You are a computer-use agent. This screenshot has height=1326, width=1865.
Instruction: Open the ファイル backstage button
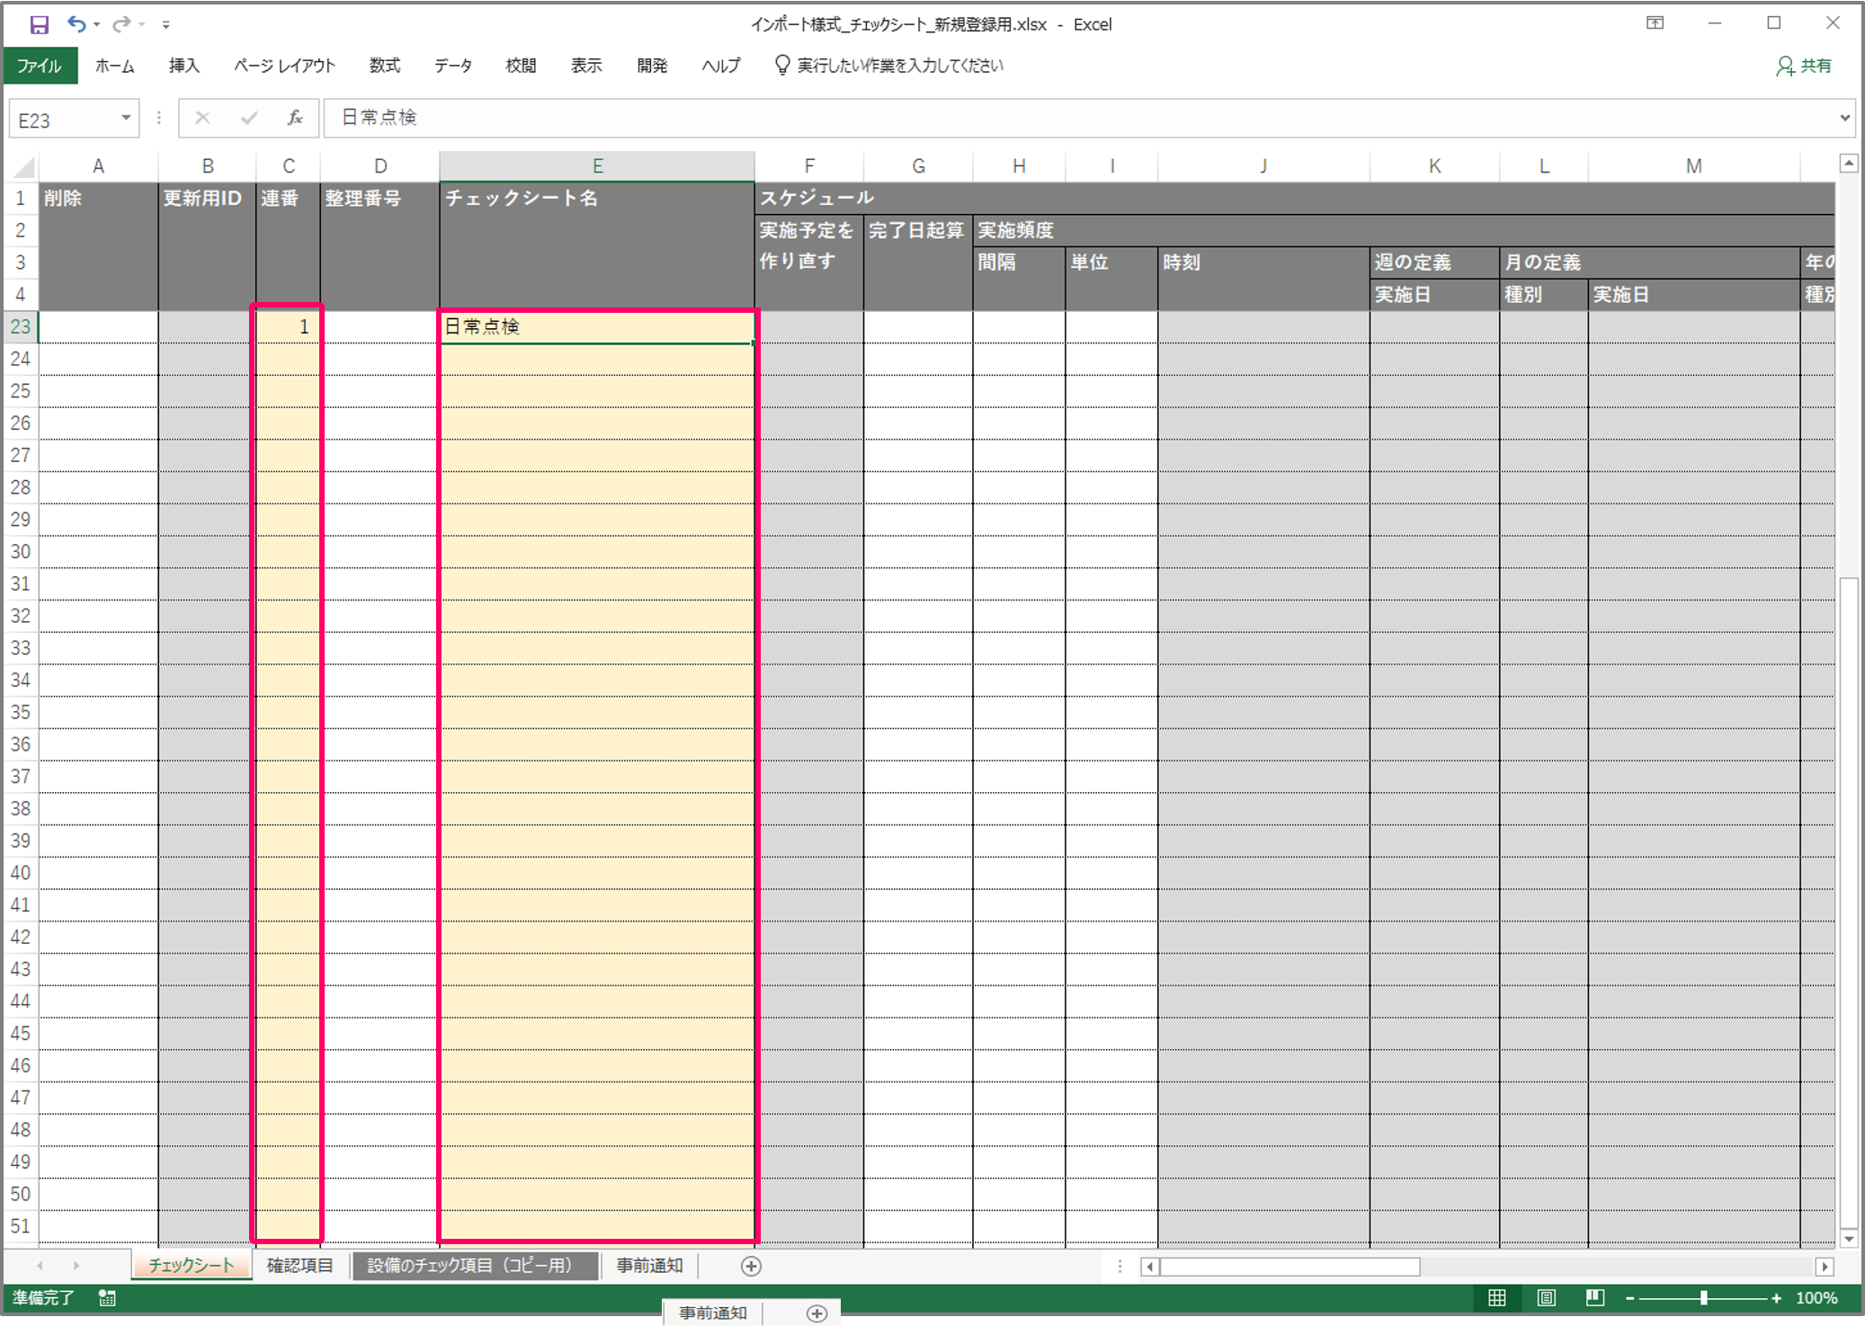coord(40,66)
